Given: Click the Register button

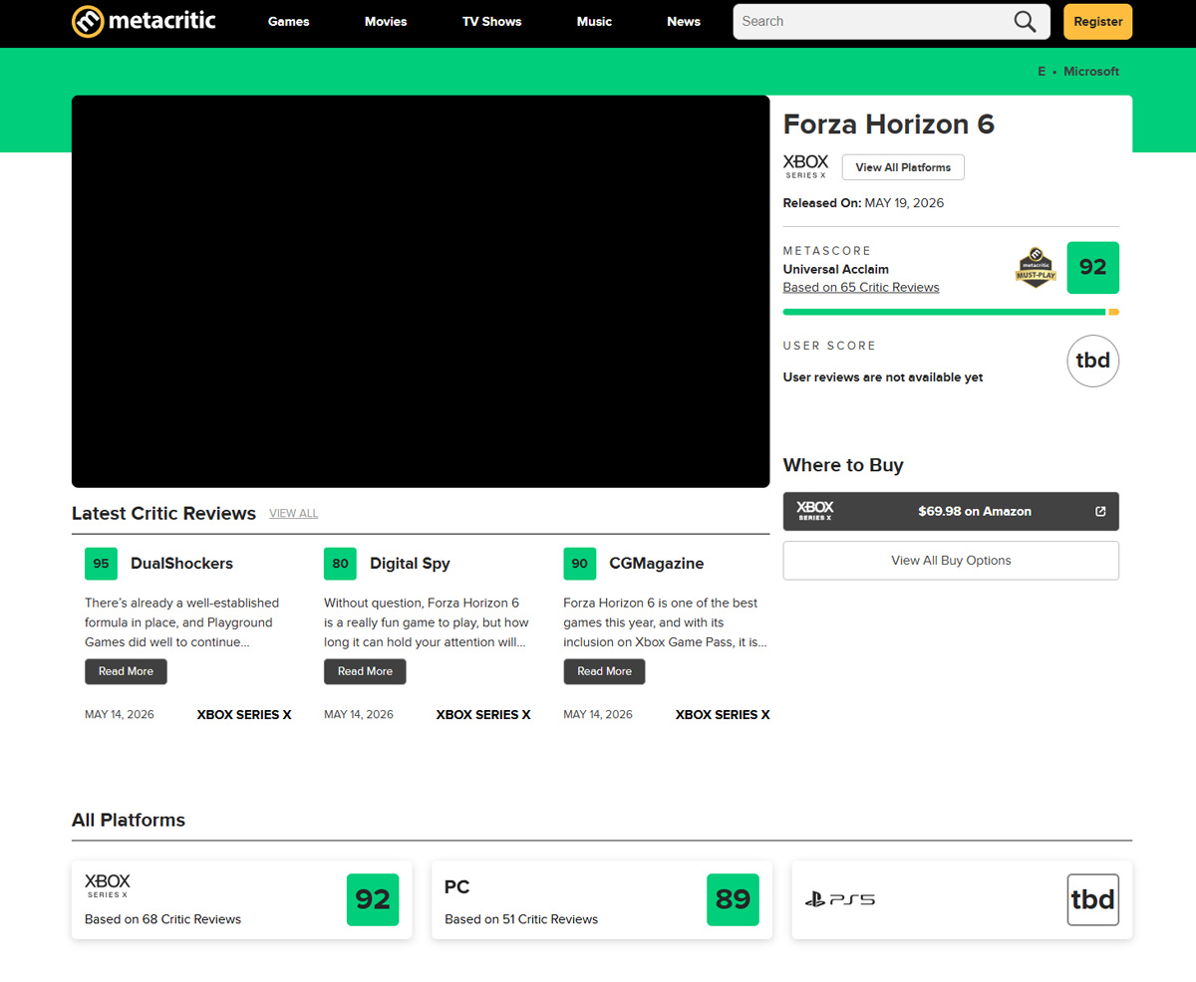Looking at the screenshot, I should 1097,22.
